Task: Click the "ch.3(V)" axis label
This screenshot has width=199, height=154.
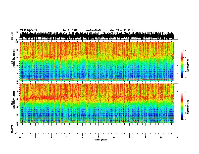Action: pos(12,129)
